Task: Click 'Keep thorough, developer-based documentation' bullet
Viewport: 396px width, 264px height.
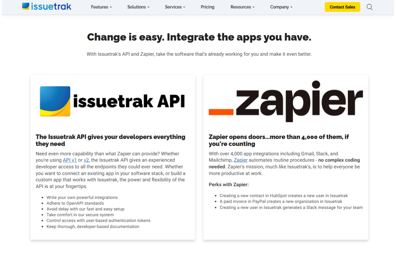Action: [93, 227]
